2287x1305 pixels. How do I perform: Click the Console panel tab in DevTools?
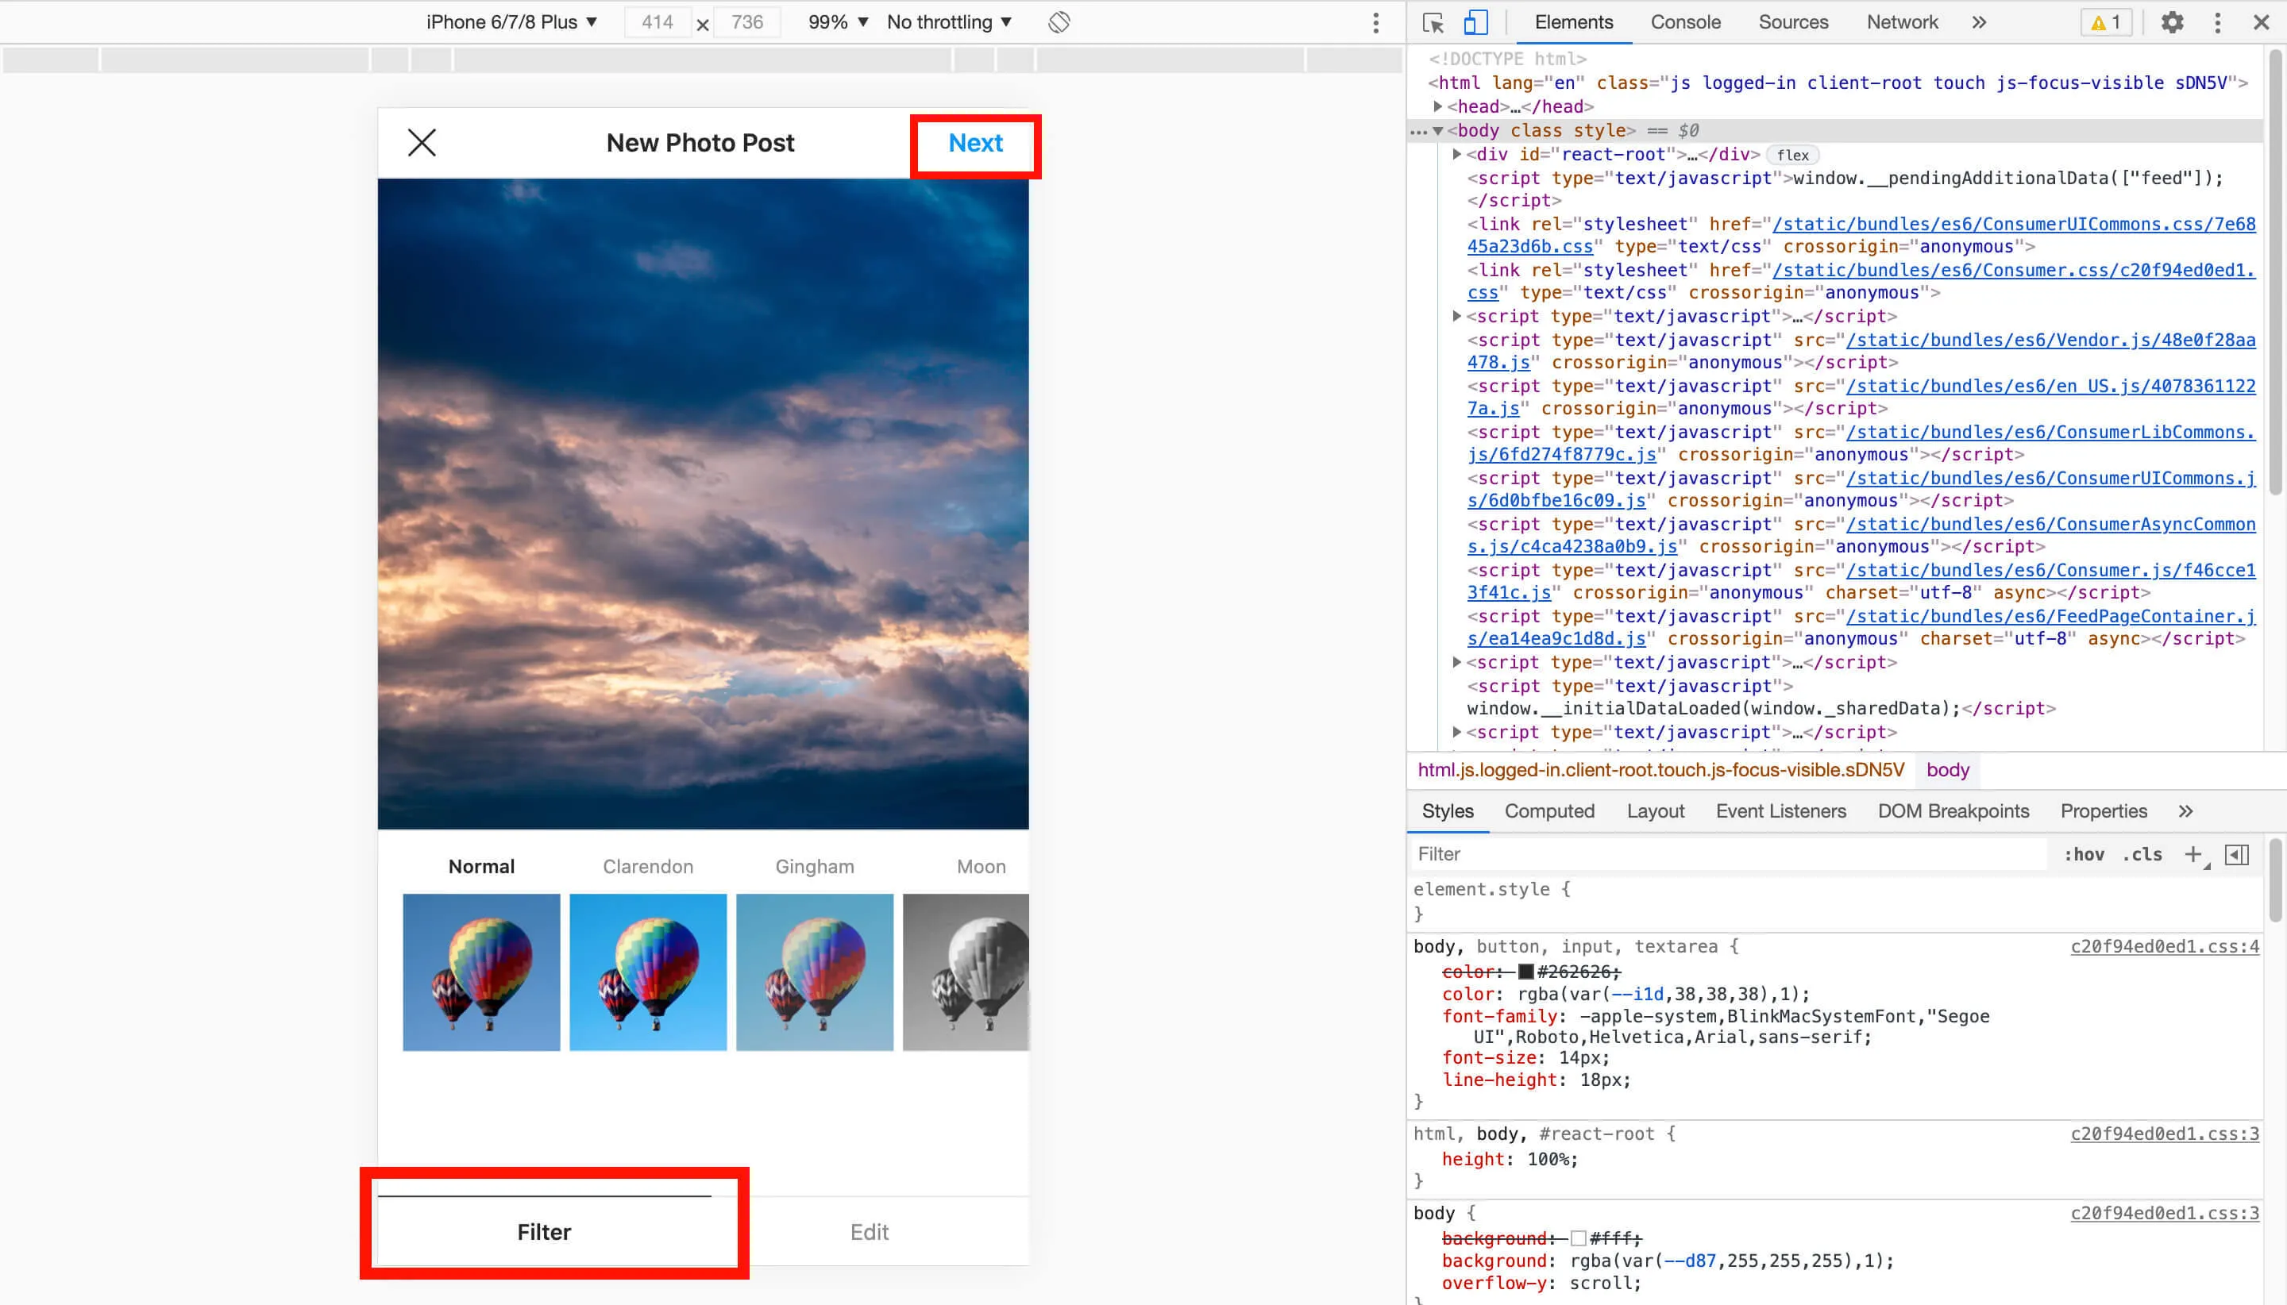[x=1685, y=22]
